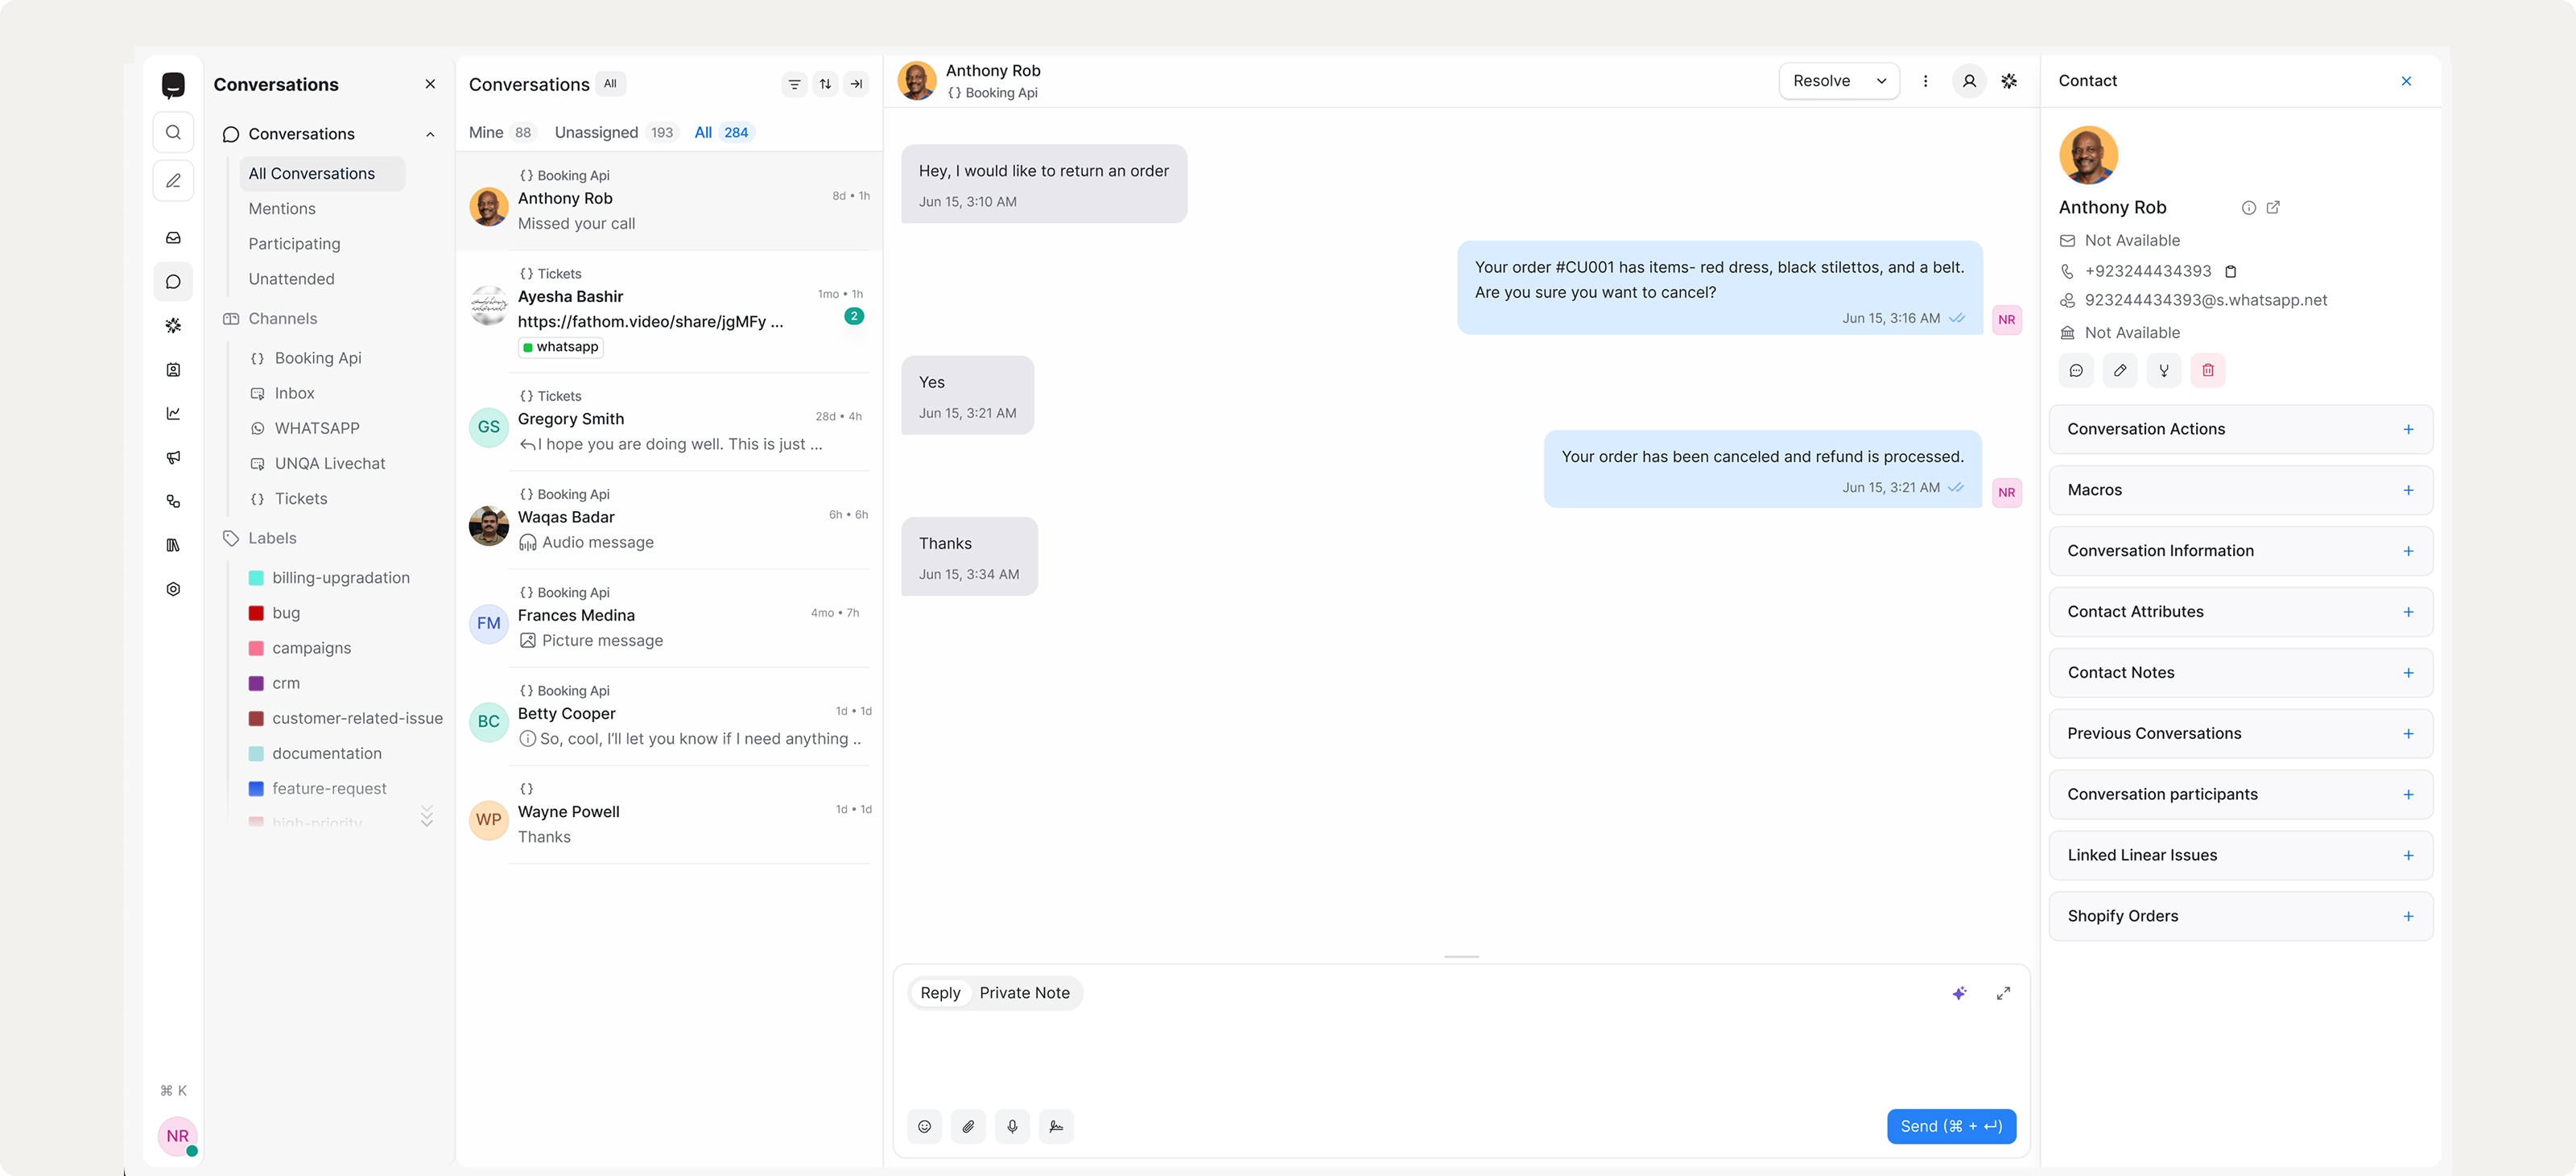The width and height of the screenshot is (2576, 1176).
Task: Select billing-upgradation label swatch
Action: pos(256,578)
